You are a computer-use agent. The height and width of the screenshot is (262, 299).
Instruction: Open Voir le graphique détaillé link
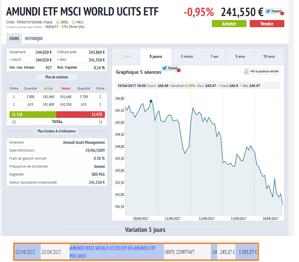tap(264, 72)
